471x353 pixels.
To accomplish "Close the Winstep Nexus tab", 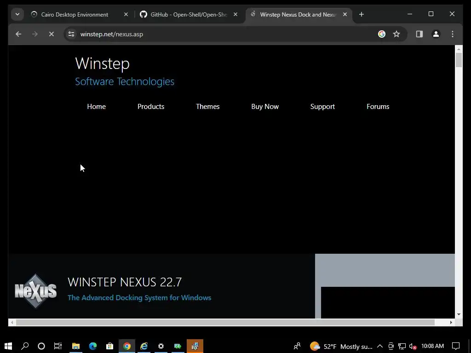I will pos(345,14).
